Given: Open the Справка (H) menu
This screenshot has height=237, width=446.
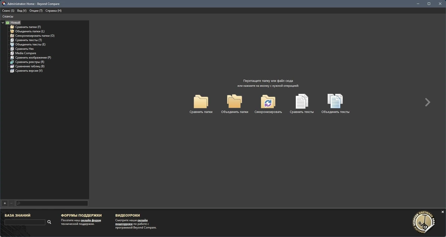Looking at the screenshot, I should coord(54,11).
